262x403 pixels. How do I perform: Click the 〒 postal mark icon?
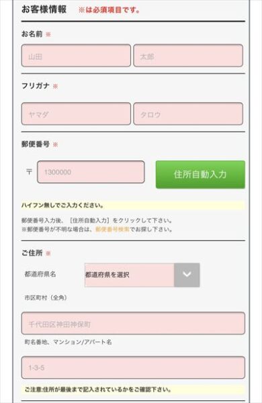click(30, 172)
